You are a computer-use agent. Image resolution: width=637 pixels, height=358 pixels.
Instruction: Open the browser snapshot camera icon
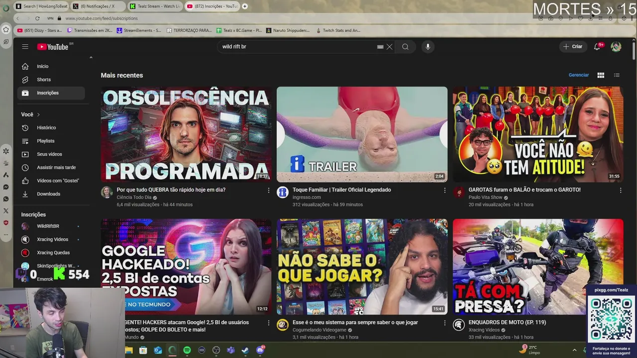(550, 18)
